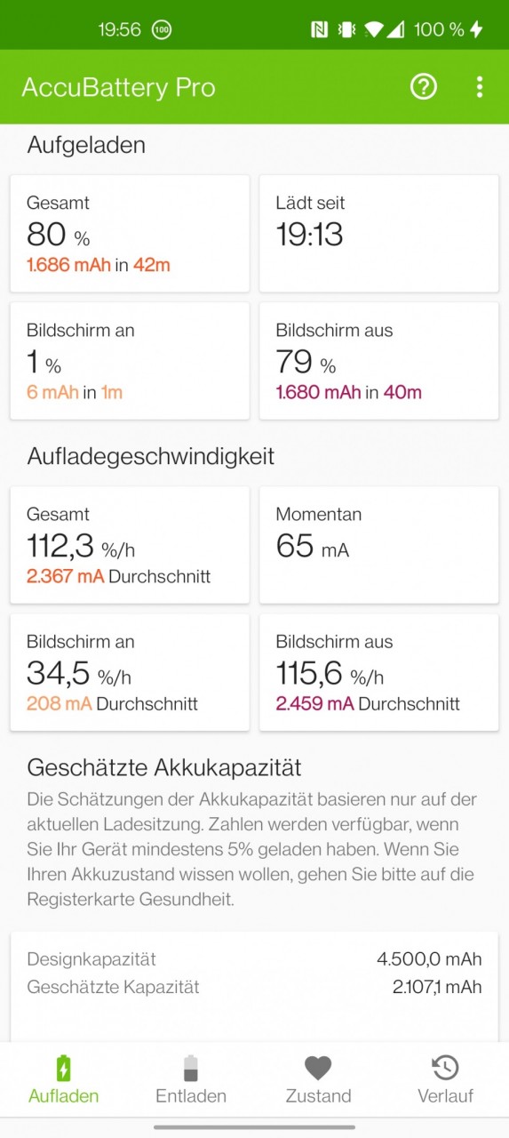Screen dimensions: 509x1138
Task: Switch to the Zustand tab
Action: 318,1096
